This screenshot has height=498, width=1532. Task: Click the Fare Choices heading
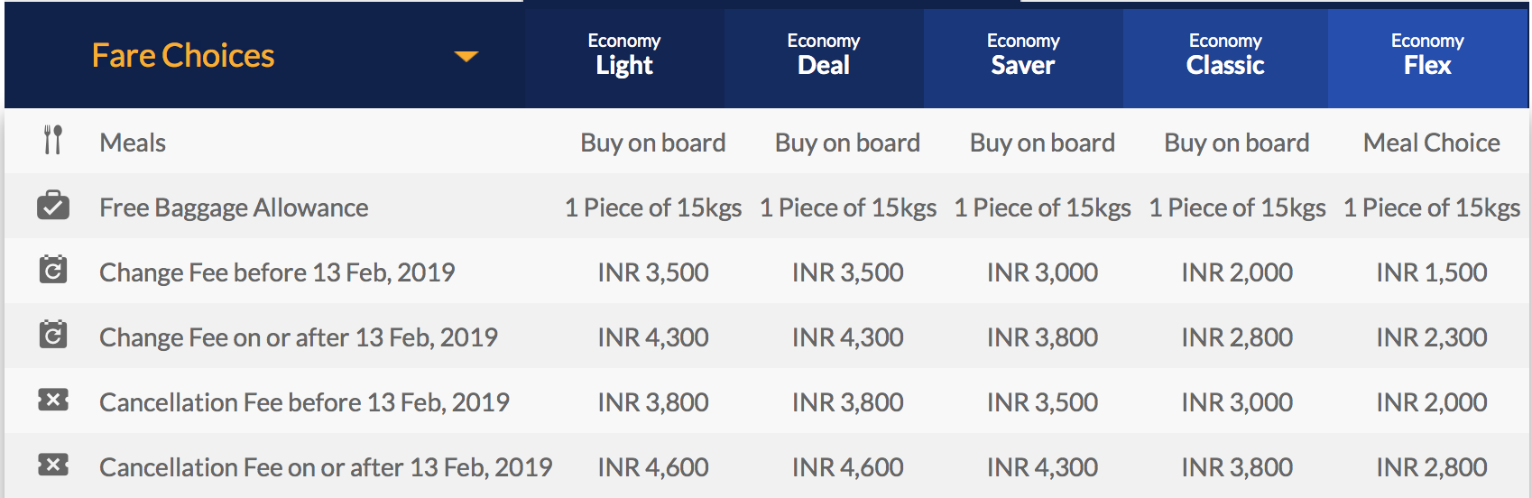pyautogui.click(x=183, y=56)
